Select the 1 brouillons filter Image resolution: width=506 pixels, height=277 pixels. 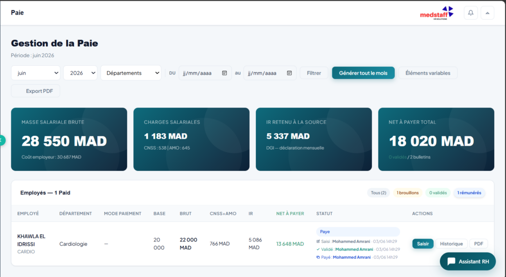tap(408, 193)
